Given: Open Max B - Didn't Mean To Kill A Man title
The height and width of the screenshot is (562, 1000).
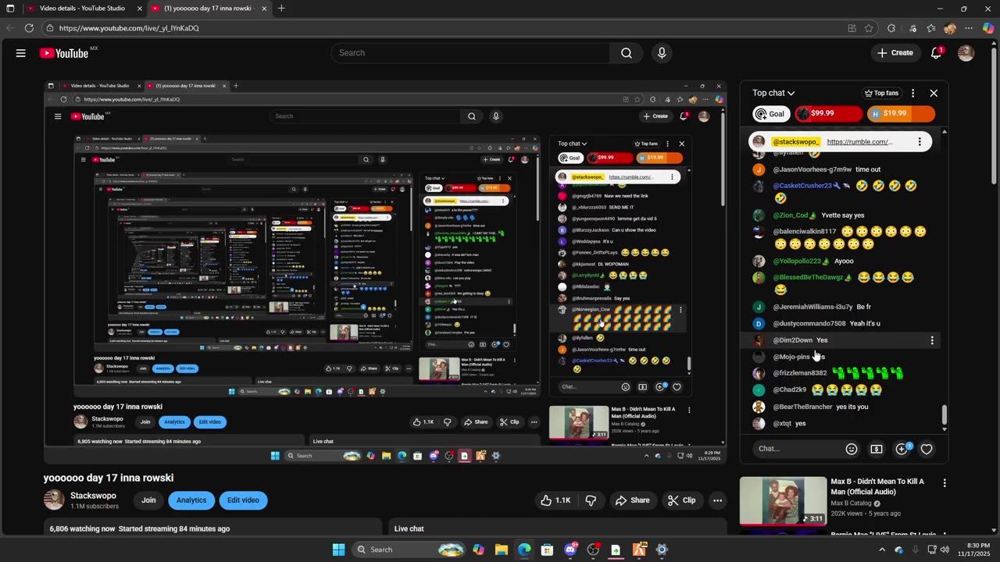Looking at the screenshot, I should [x=877, y=487].
